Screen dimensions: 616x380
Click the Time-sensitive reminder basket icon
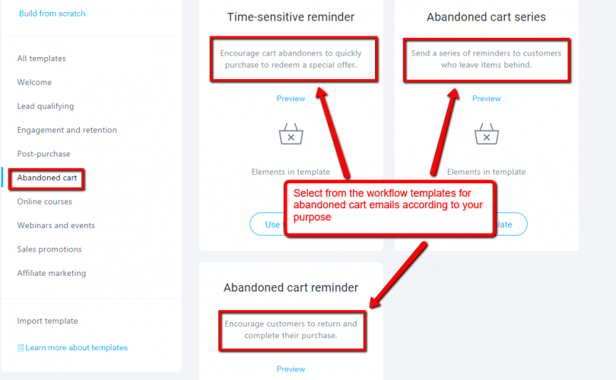coord(291,134)
